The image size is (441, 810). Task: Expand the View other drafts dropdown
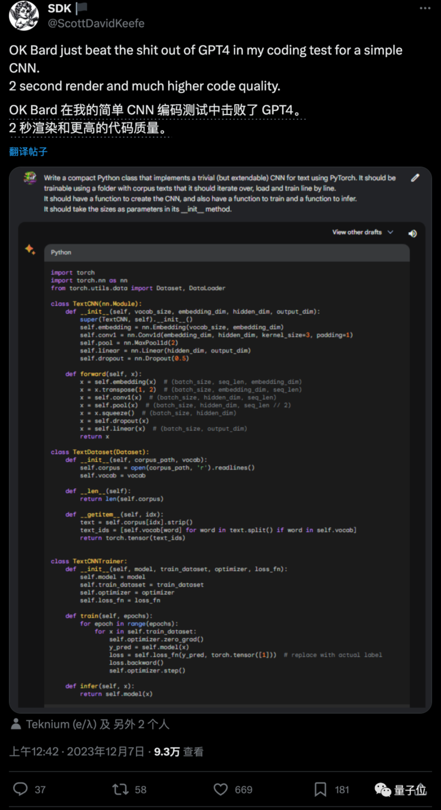363,232
